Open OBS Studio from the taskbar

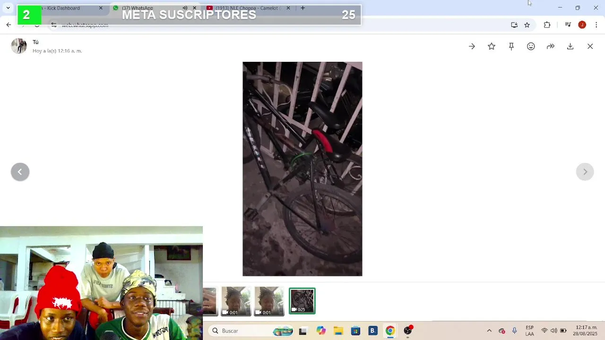click(408, 331)
